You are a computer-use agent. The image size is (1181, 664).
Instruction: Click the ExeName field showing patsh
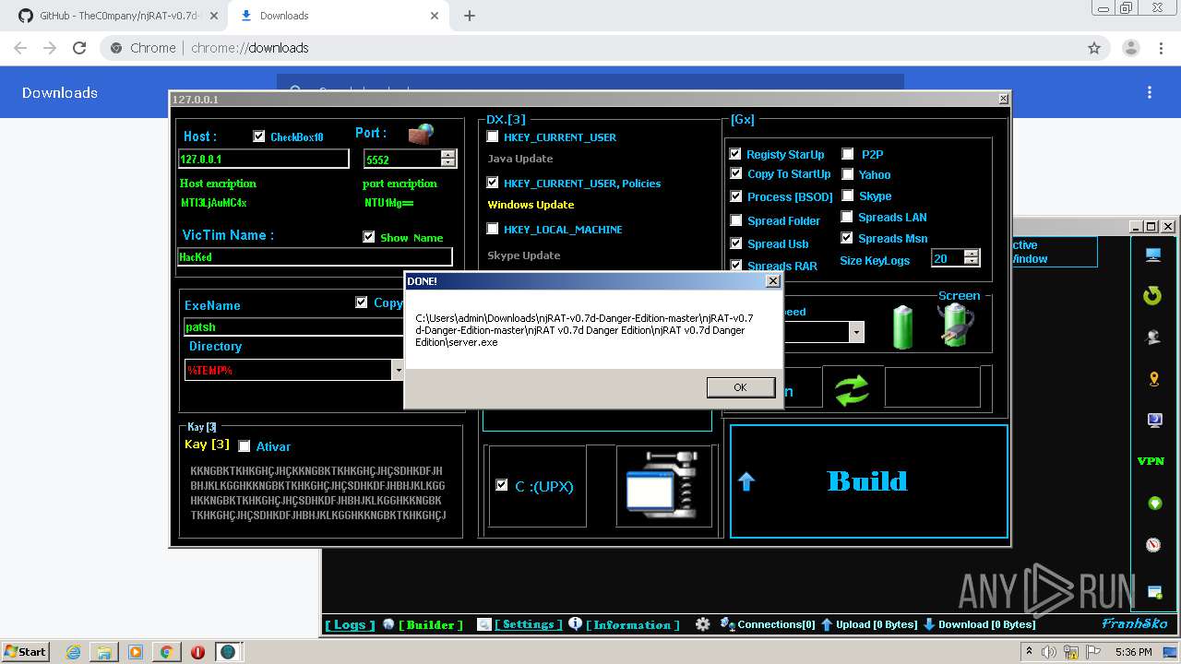click(293, 326)
